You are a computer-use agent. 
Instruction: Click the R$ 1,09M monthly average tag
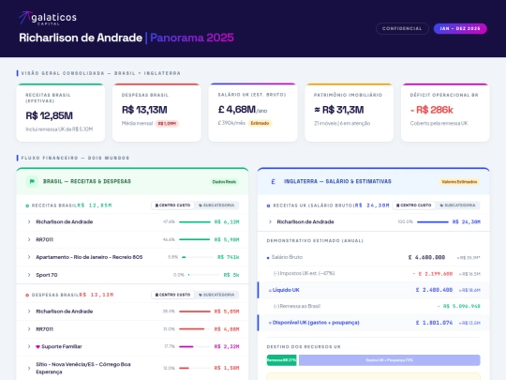(167, 124)
